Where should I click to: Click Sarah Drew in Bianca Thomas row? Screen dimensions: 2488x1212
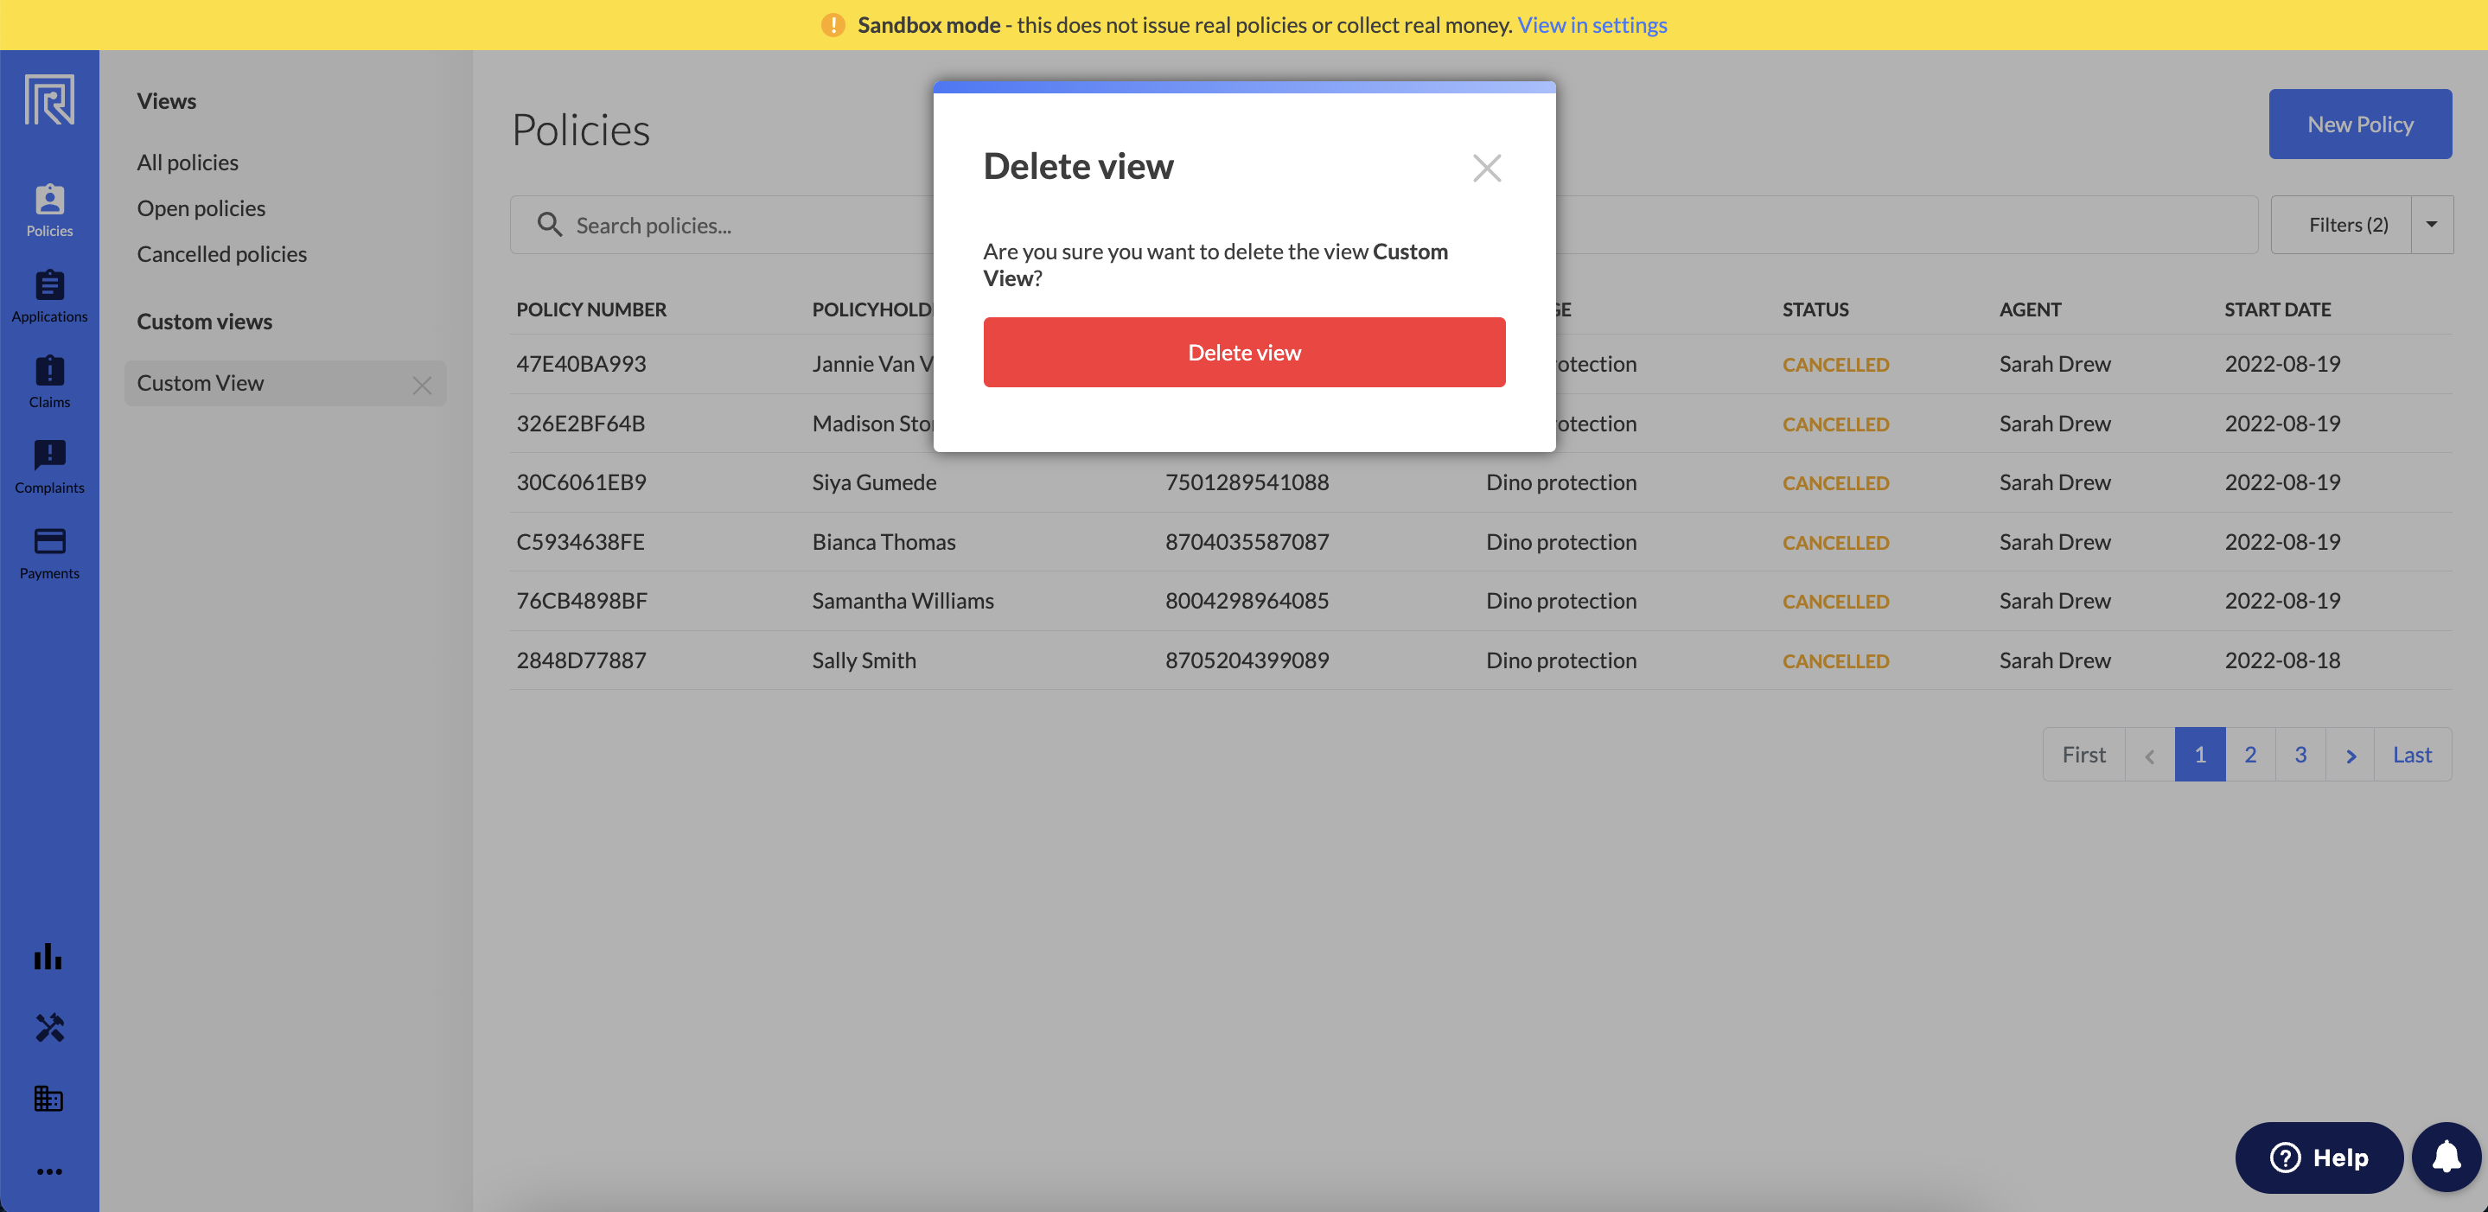(x=2054, y=541)
